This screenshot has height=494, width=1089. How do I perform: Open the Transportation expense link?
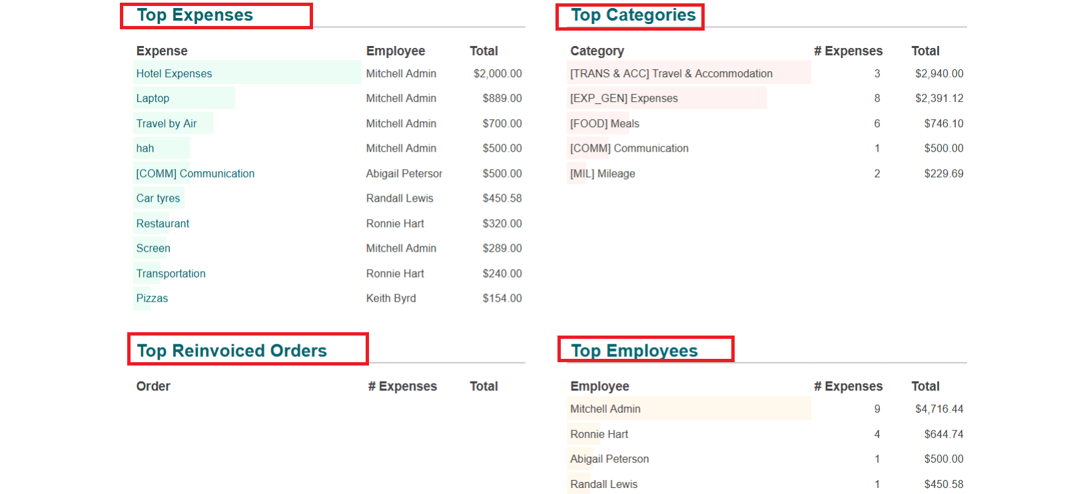click(x=171, y=273)
